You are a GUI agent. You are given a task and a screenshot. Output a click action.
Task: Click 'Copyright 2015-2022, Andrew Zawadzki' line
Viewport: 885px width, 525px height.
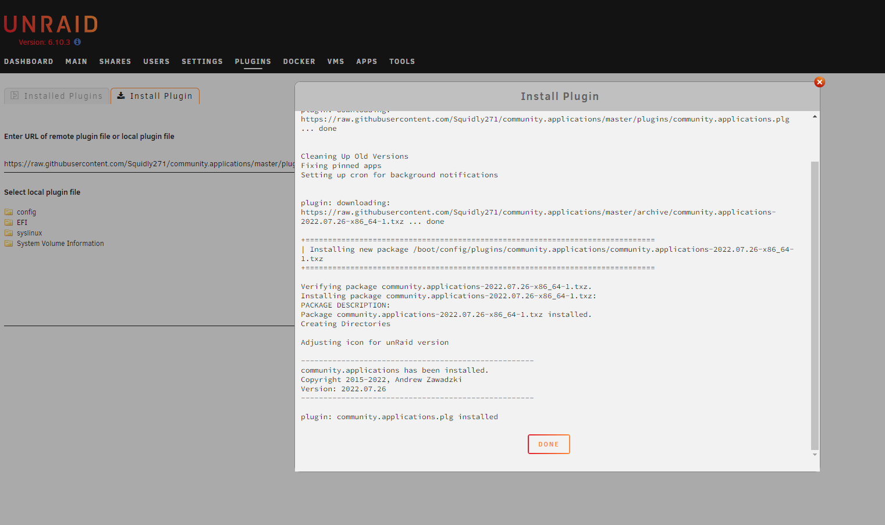tap(381, 380)
